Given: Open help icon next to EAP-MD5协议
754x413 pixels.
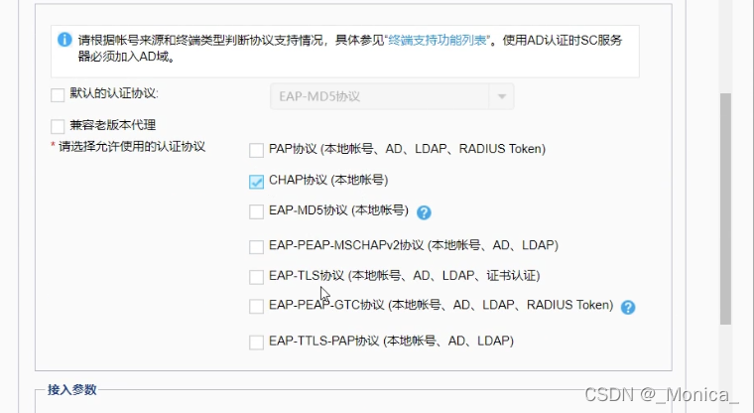Looking at the screenshot, I should pos(424,212).
